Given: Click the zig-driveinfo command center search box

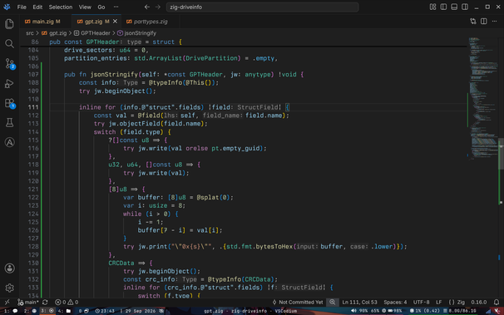Looking at the screenshot, I should tap(262, 7).
